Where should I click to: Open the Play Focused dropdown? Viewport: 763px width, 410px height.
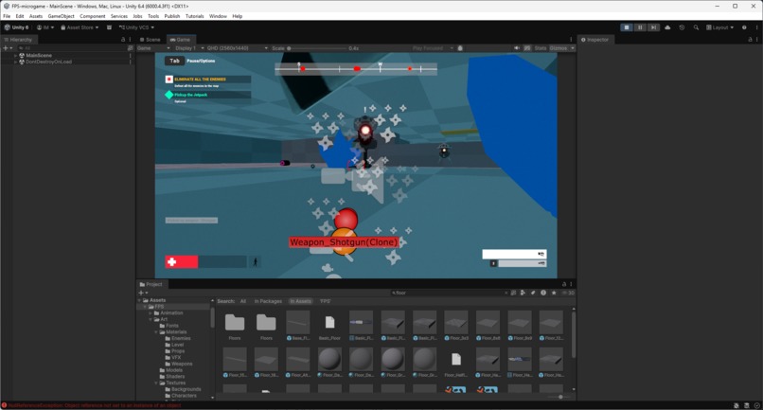click(x=433, y=48)
